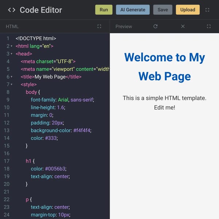Save the current code
The image size is (219, 219).
pos(163,9)
